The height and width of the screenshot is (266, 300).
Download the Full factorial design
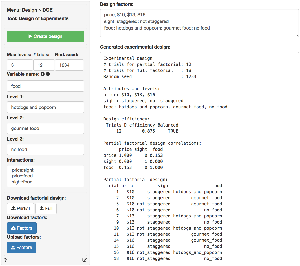point(46,209)
